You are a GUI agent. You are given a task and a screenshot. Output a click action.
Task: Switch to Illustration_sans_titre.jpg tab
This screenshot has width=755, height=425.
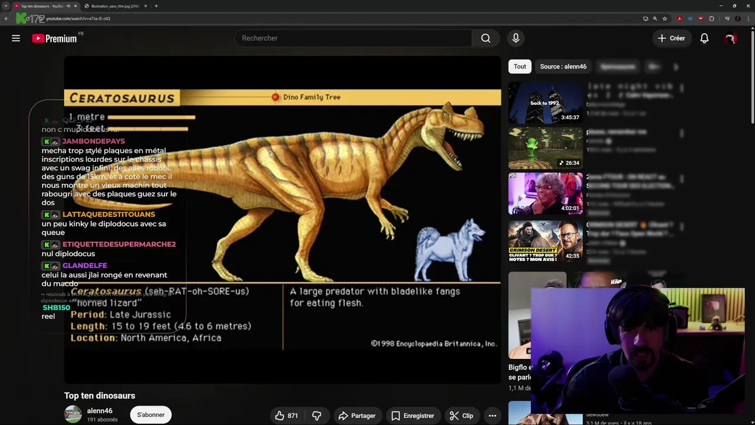(x=115, y=6)
